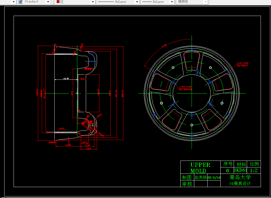Select the serial number 6 cell
The width and height of the screenshot is (271, 198).
point(228,171)
